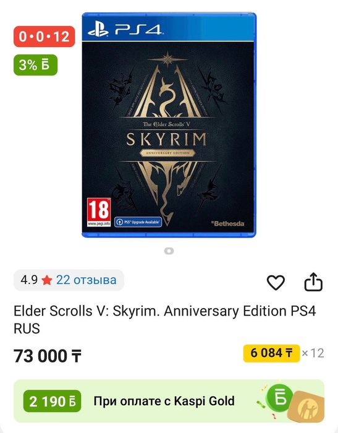The width and height of the screenshot is (338, 433).
Task: Tap the PS5 Upgrade Available badge on cover
Action: (x=138, y=221)
